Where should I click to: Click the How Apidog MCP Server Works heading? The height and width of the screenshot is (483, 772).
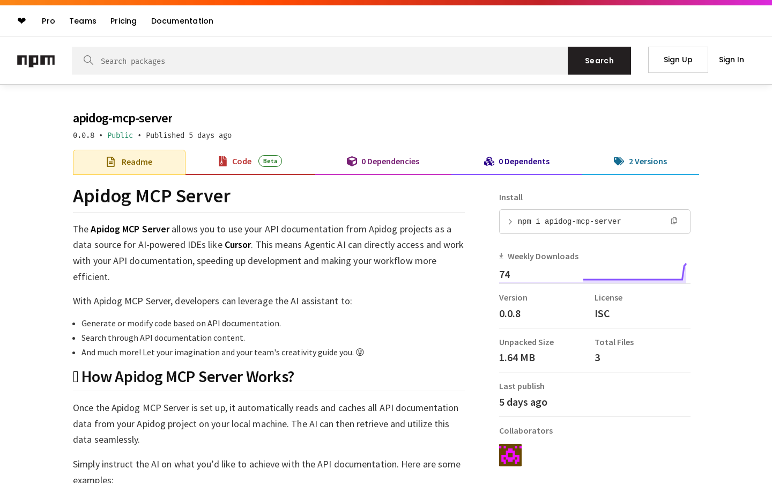click(183, 377)
